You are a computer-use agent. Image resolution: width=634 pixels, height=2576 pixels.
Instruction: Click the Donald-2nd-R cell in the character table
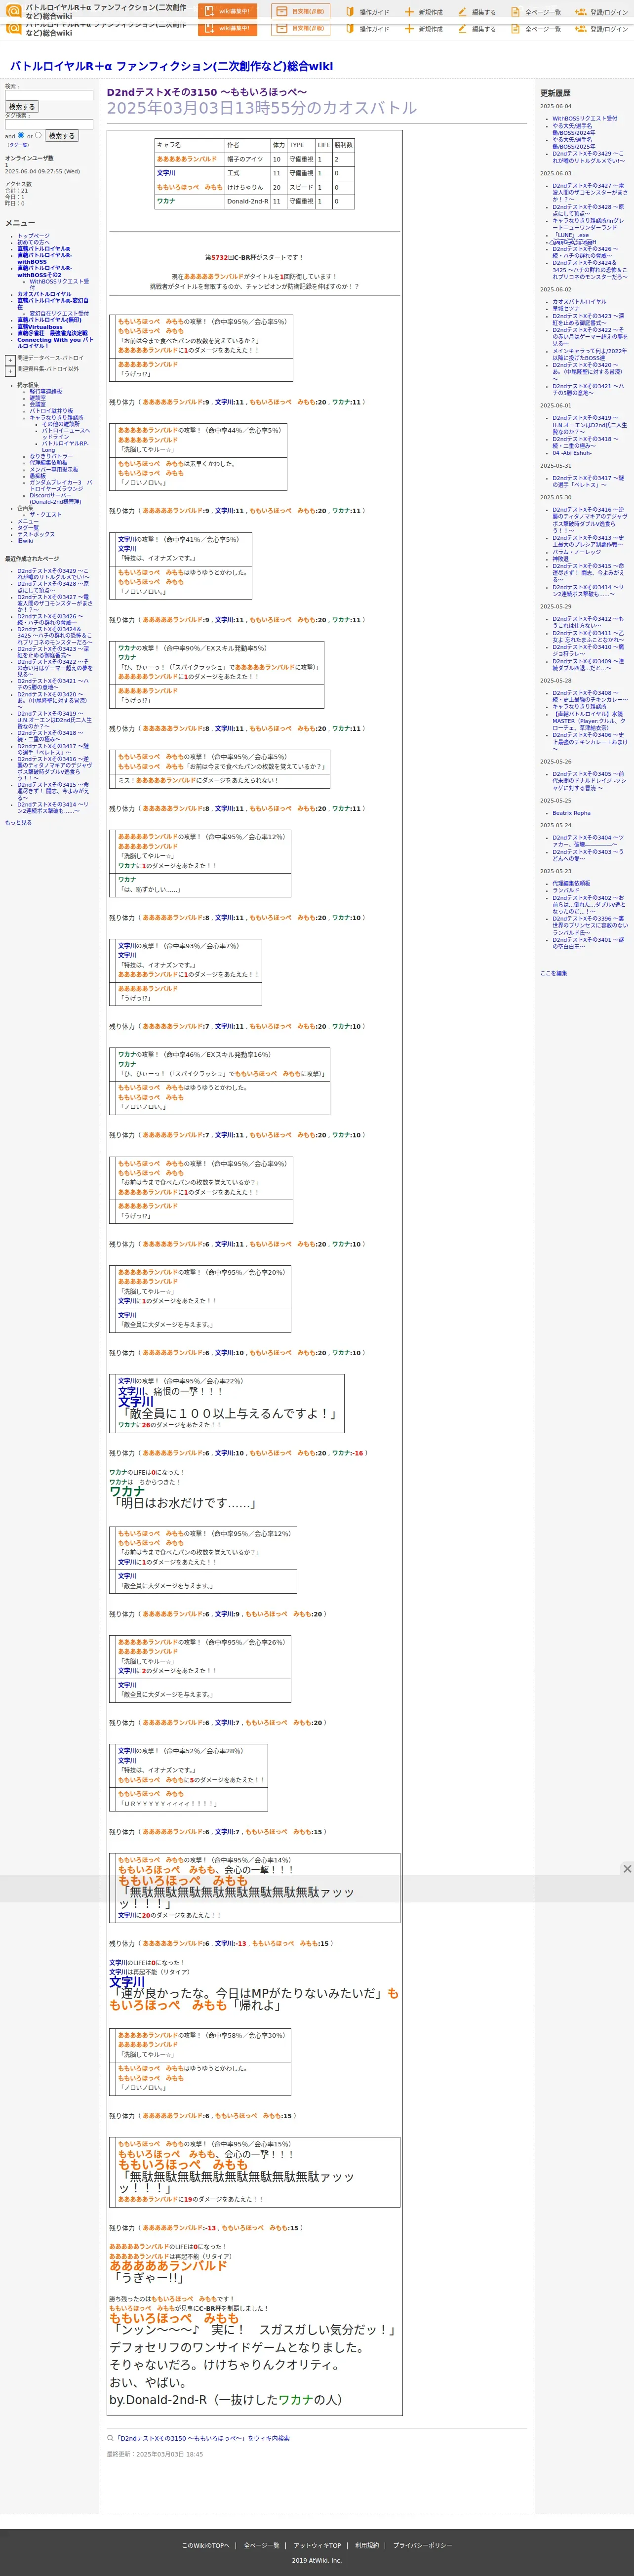[x=247, y=201]
